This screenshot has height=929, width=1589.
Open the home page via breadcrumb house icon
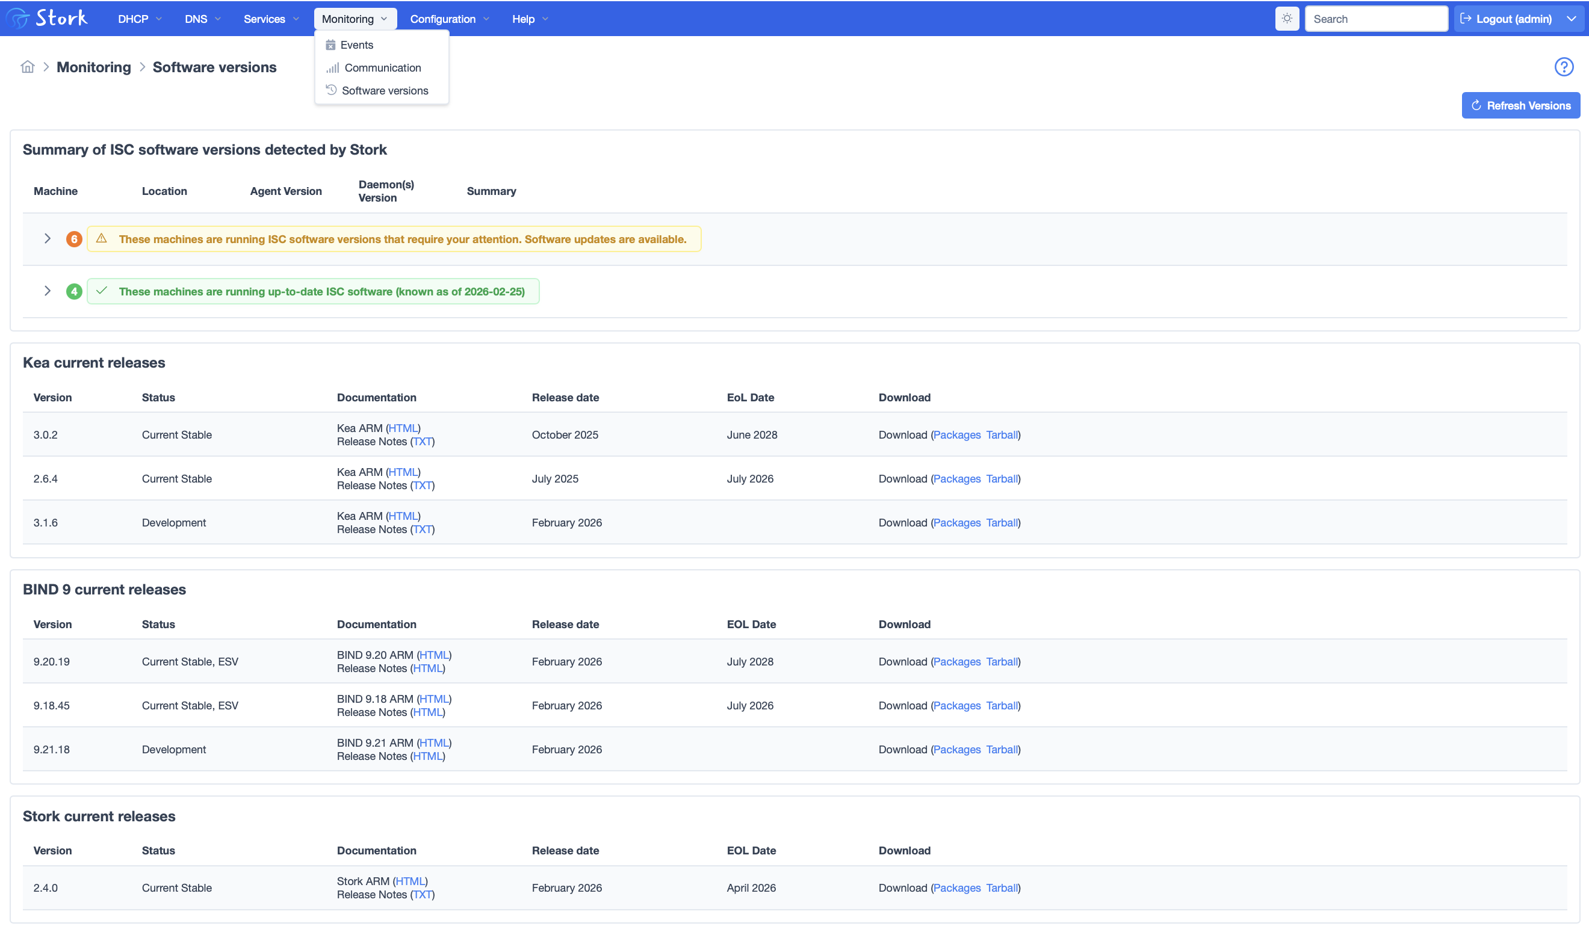click(28, 67)
